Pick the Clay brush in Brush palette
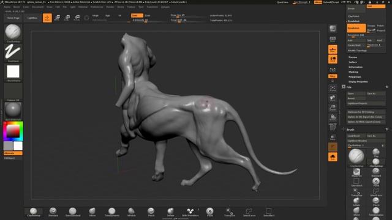The height and width of the screenshot is (220, 392). point(376,153)
